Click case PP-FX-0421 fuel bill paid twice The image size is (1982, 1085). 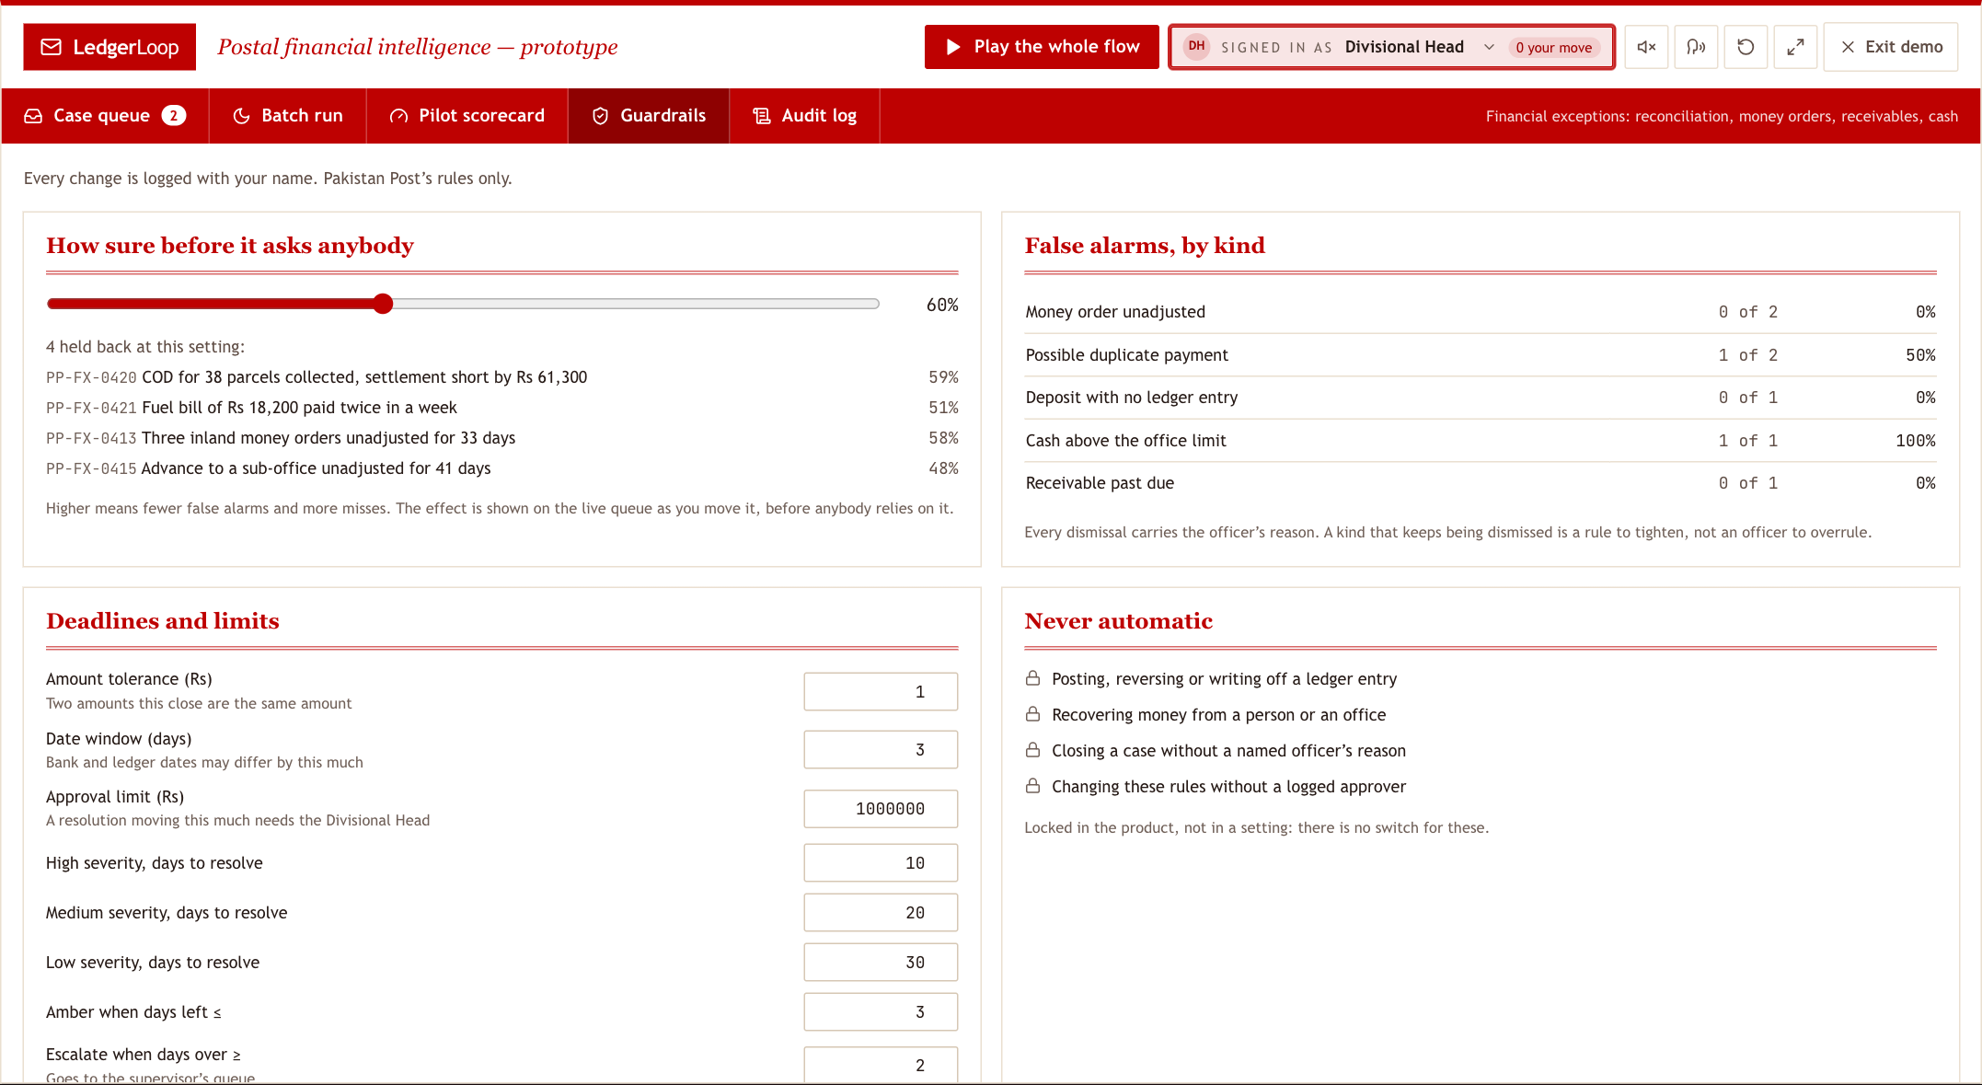pyautogui.click(x=501, y=408)
